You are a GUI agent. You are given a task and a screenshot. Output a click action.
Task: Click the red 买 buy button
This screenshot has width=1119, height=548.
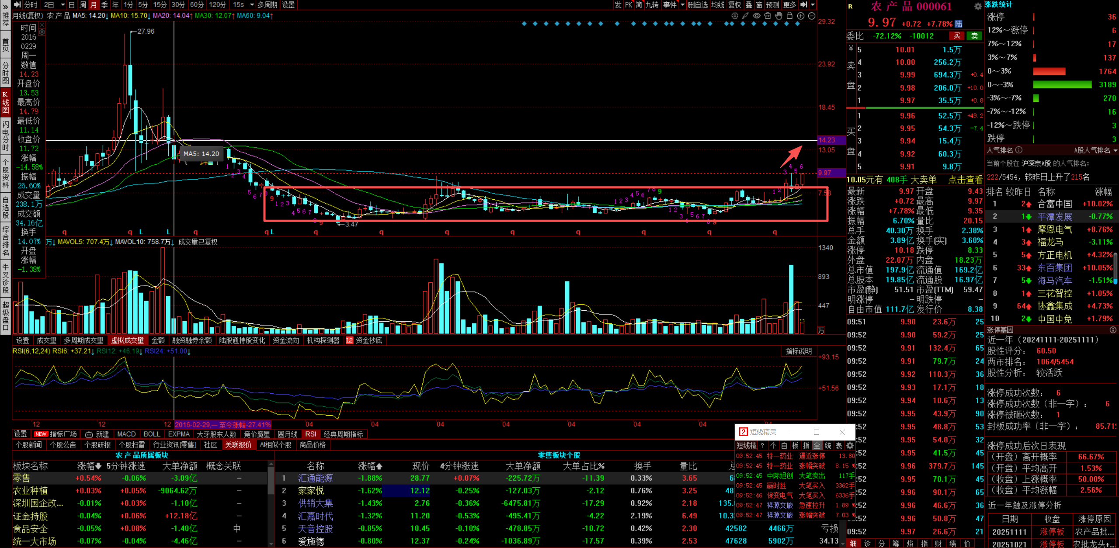[957, 36]
